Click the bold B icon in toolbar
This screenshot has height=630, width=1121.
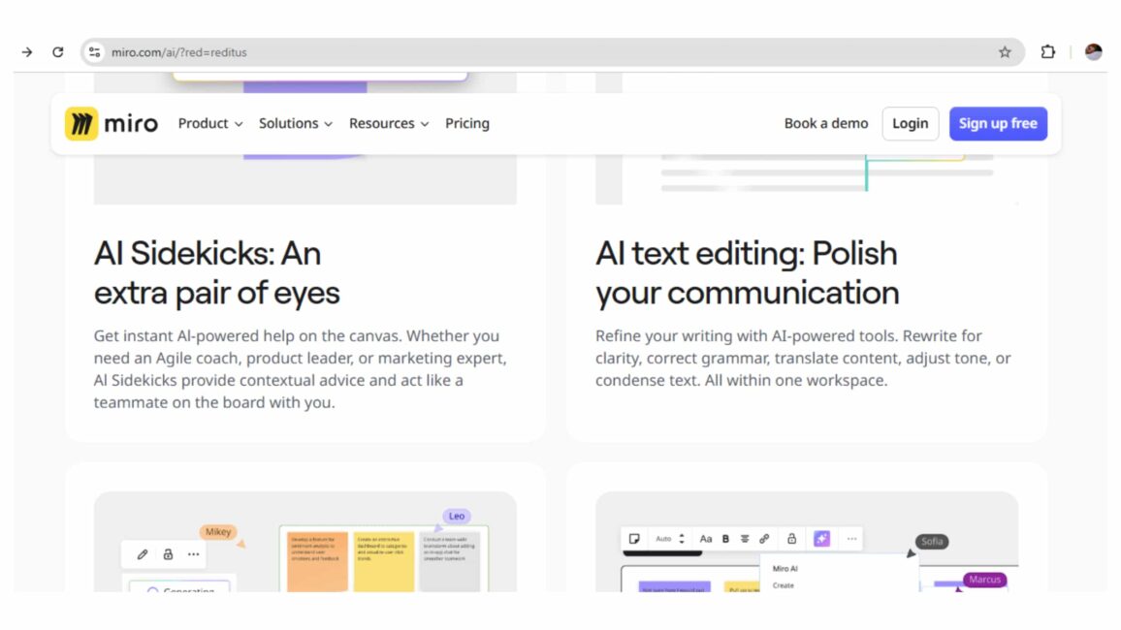click(725, 539)
